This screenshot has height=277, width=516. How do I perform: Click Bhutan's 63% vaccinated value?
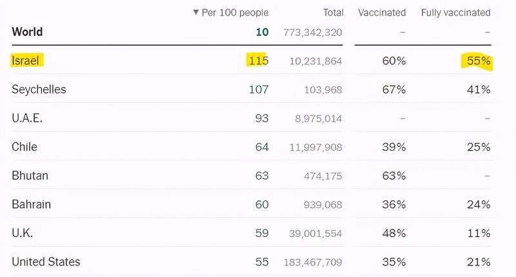[x=393, y=175]
